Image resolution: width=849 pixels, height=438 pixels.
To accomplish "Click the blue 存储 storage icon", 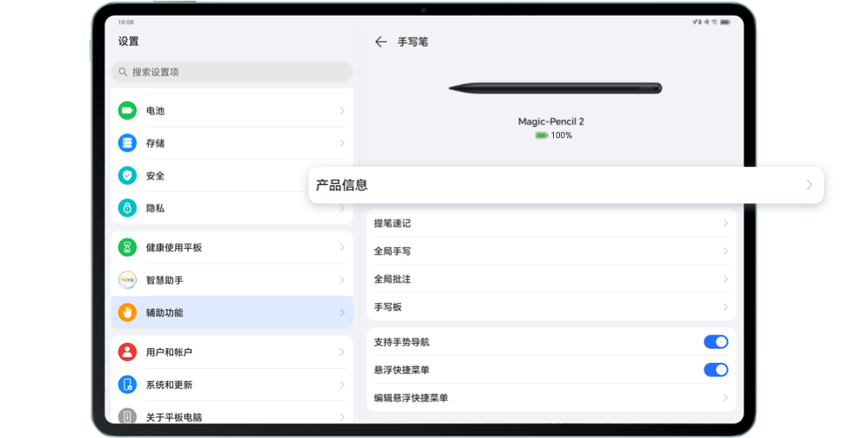I will (x=127, y=143).
